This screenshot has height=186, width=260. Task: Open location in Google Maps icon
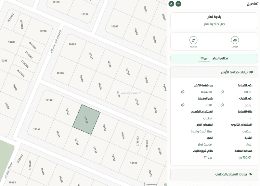pos(235,40)
